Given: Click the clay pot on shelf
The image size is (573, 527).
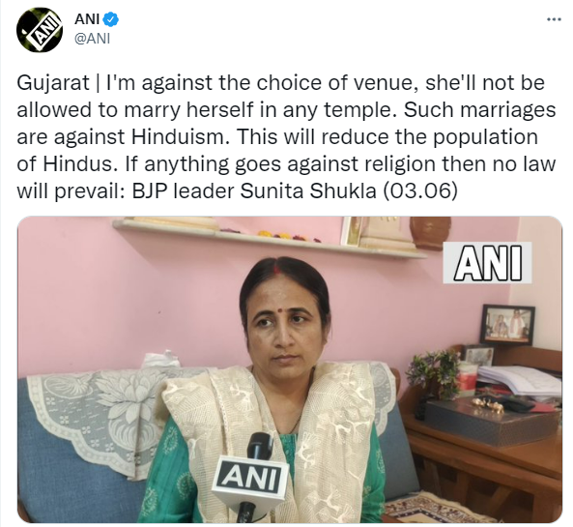Looking at the screenshot, I should point(430,233).
